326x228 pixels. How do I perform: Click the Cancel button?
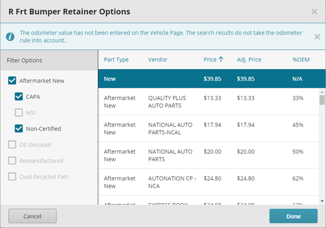32,216
